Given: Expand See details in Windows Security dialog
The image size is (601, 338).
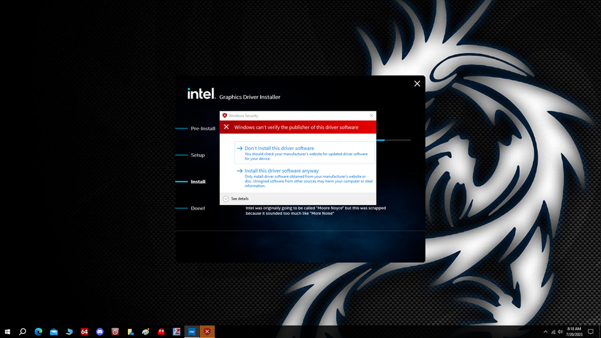Looking at the screenshot, I should (236, 198).
